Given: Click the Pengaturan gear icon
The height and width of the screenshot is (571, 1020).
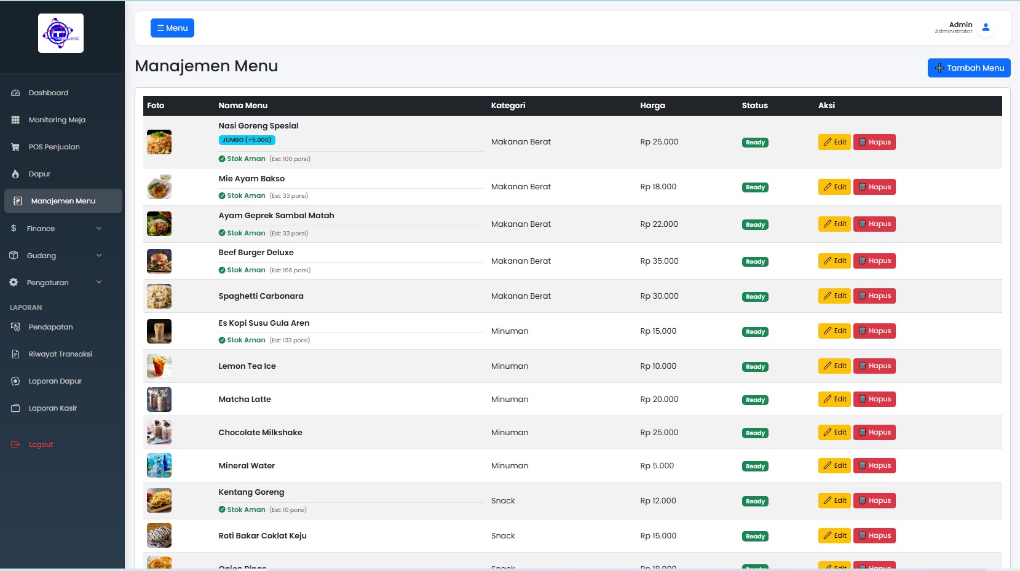Looking at the screenshot, I should (x=14, y=283).
